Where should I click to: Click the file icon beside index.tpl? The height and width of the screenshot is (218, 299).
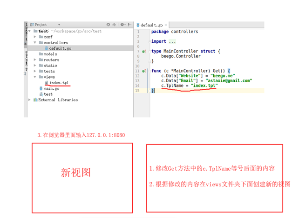click(47, 83)
